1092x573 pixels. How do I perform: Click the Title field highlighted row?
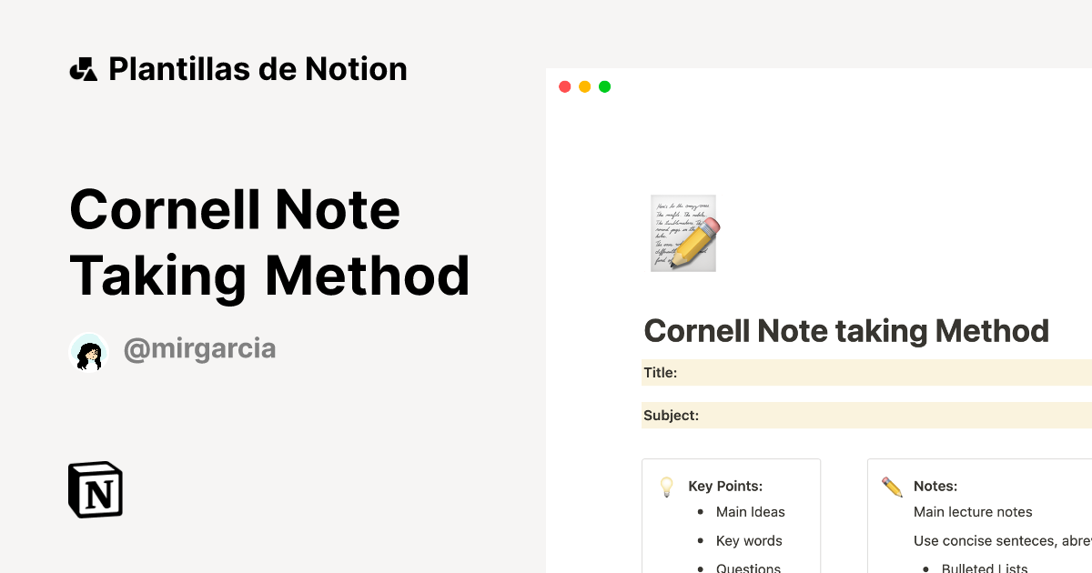point(864,372)
